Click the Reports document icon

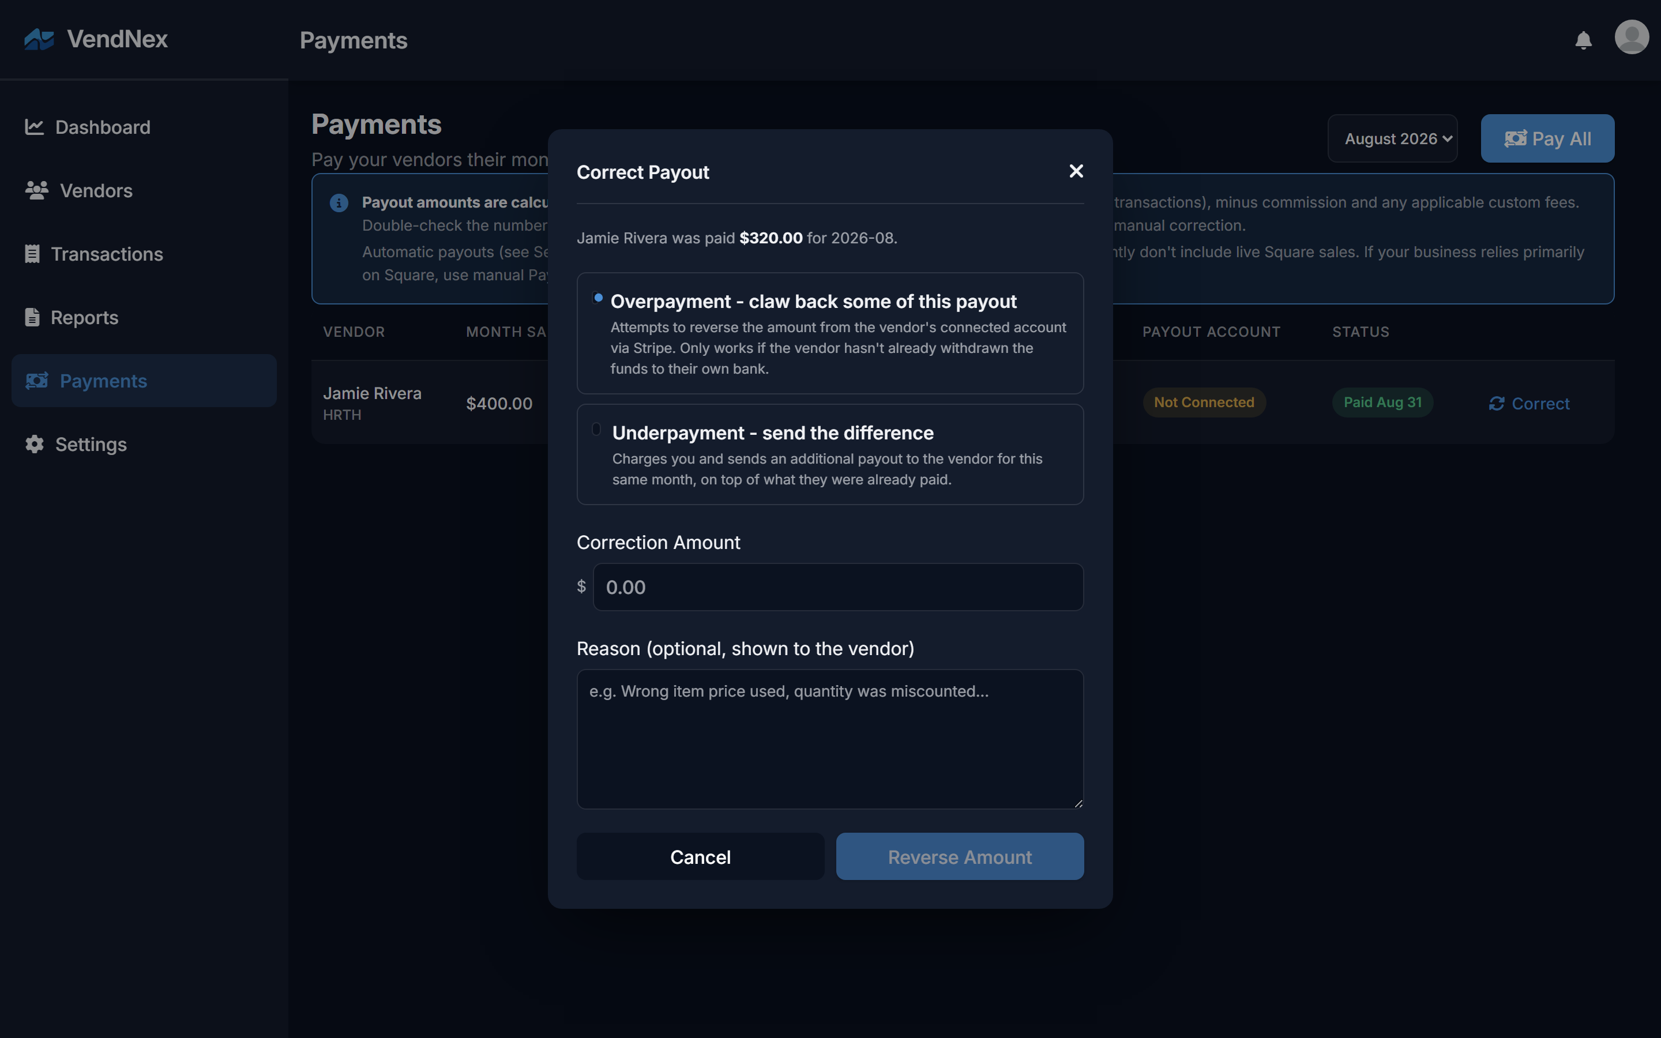click(32, 317)
